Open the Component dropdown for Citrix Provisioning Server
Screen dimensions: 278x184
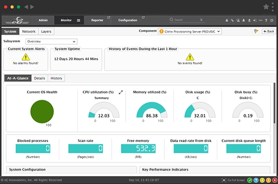pyautogui.click(x=190, y=31)
